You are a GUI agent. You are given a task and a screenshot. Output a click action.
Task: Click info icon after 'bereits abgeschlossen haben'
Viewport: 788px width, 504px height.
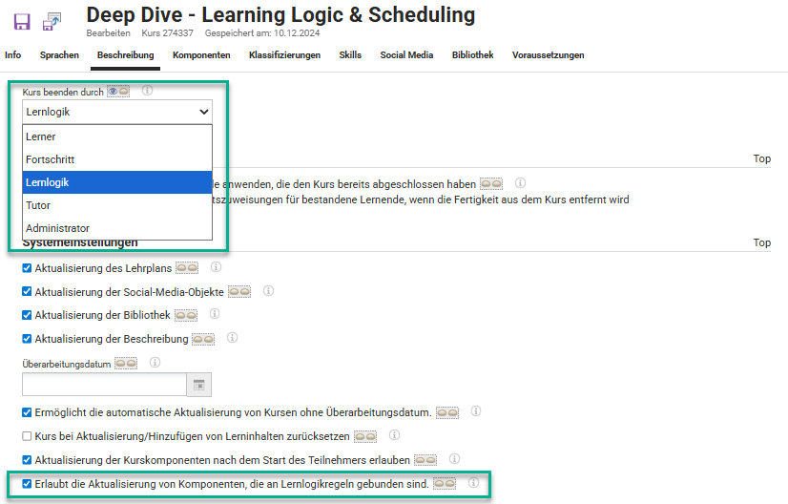point(520,183)
